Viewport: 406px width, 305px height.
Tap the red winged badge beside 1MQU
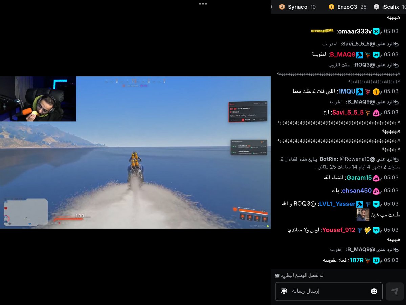point(368,91)
